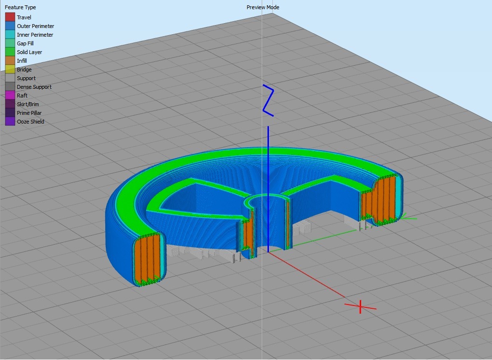This screenshot has width=492, height=360.
Task: Click the red X axis marker
Action: click(361, 305)
